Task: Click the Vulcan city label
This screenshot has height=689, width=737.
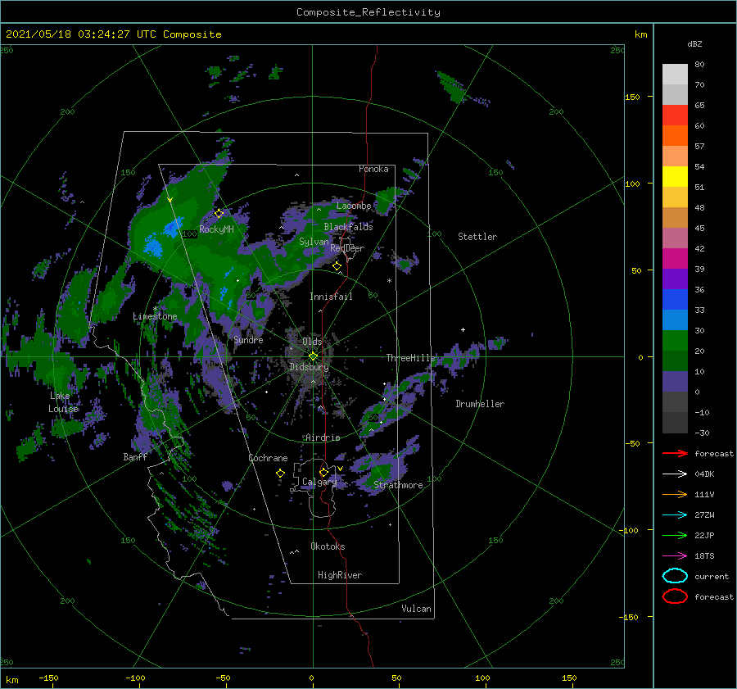Action: tap(416, 609)
